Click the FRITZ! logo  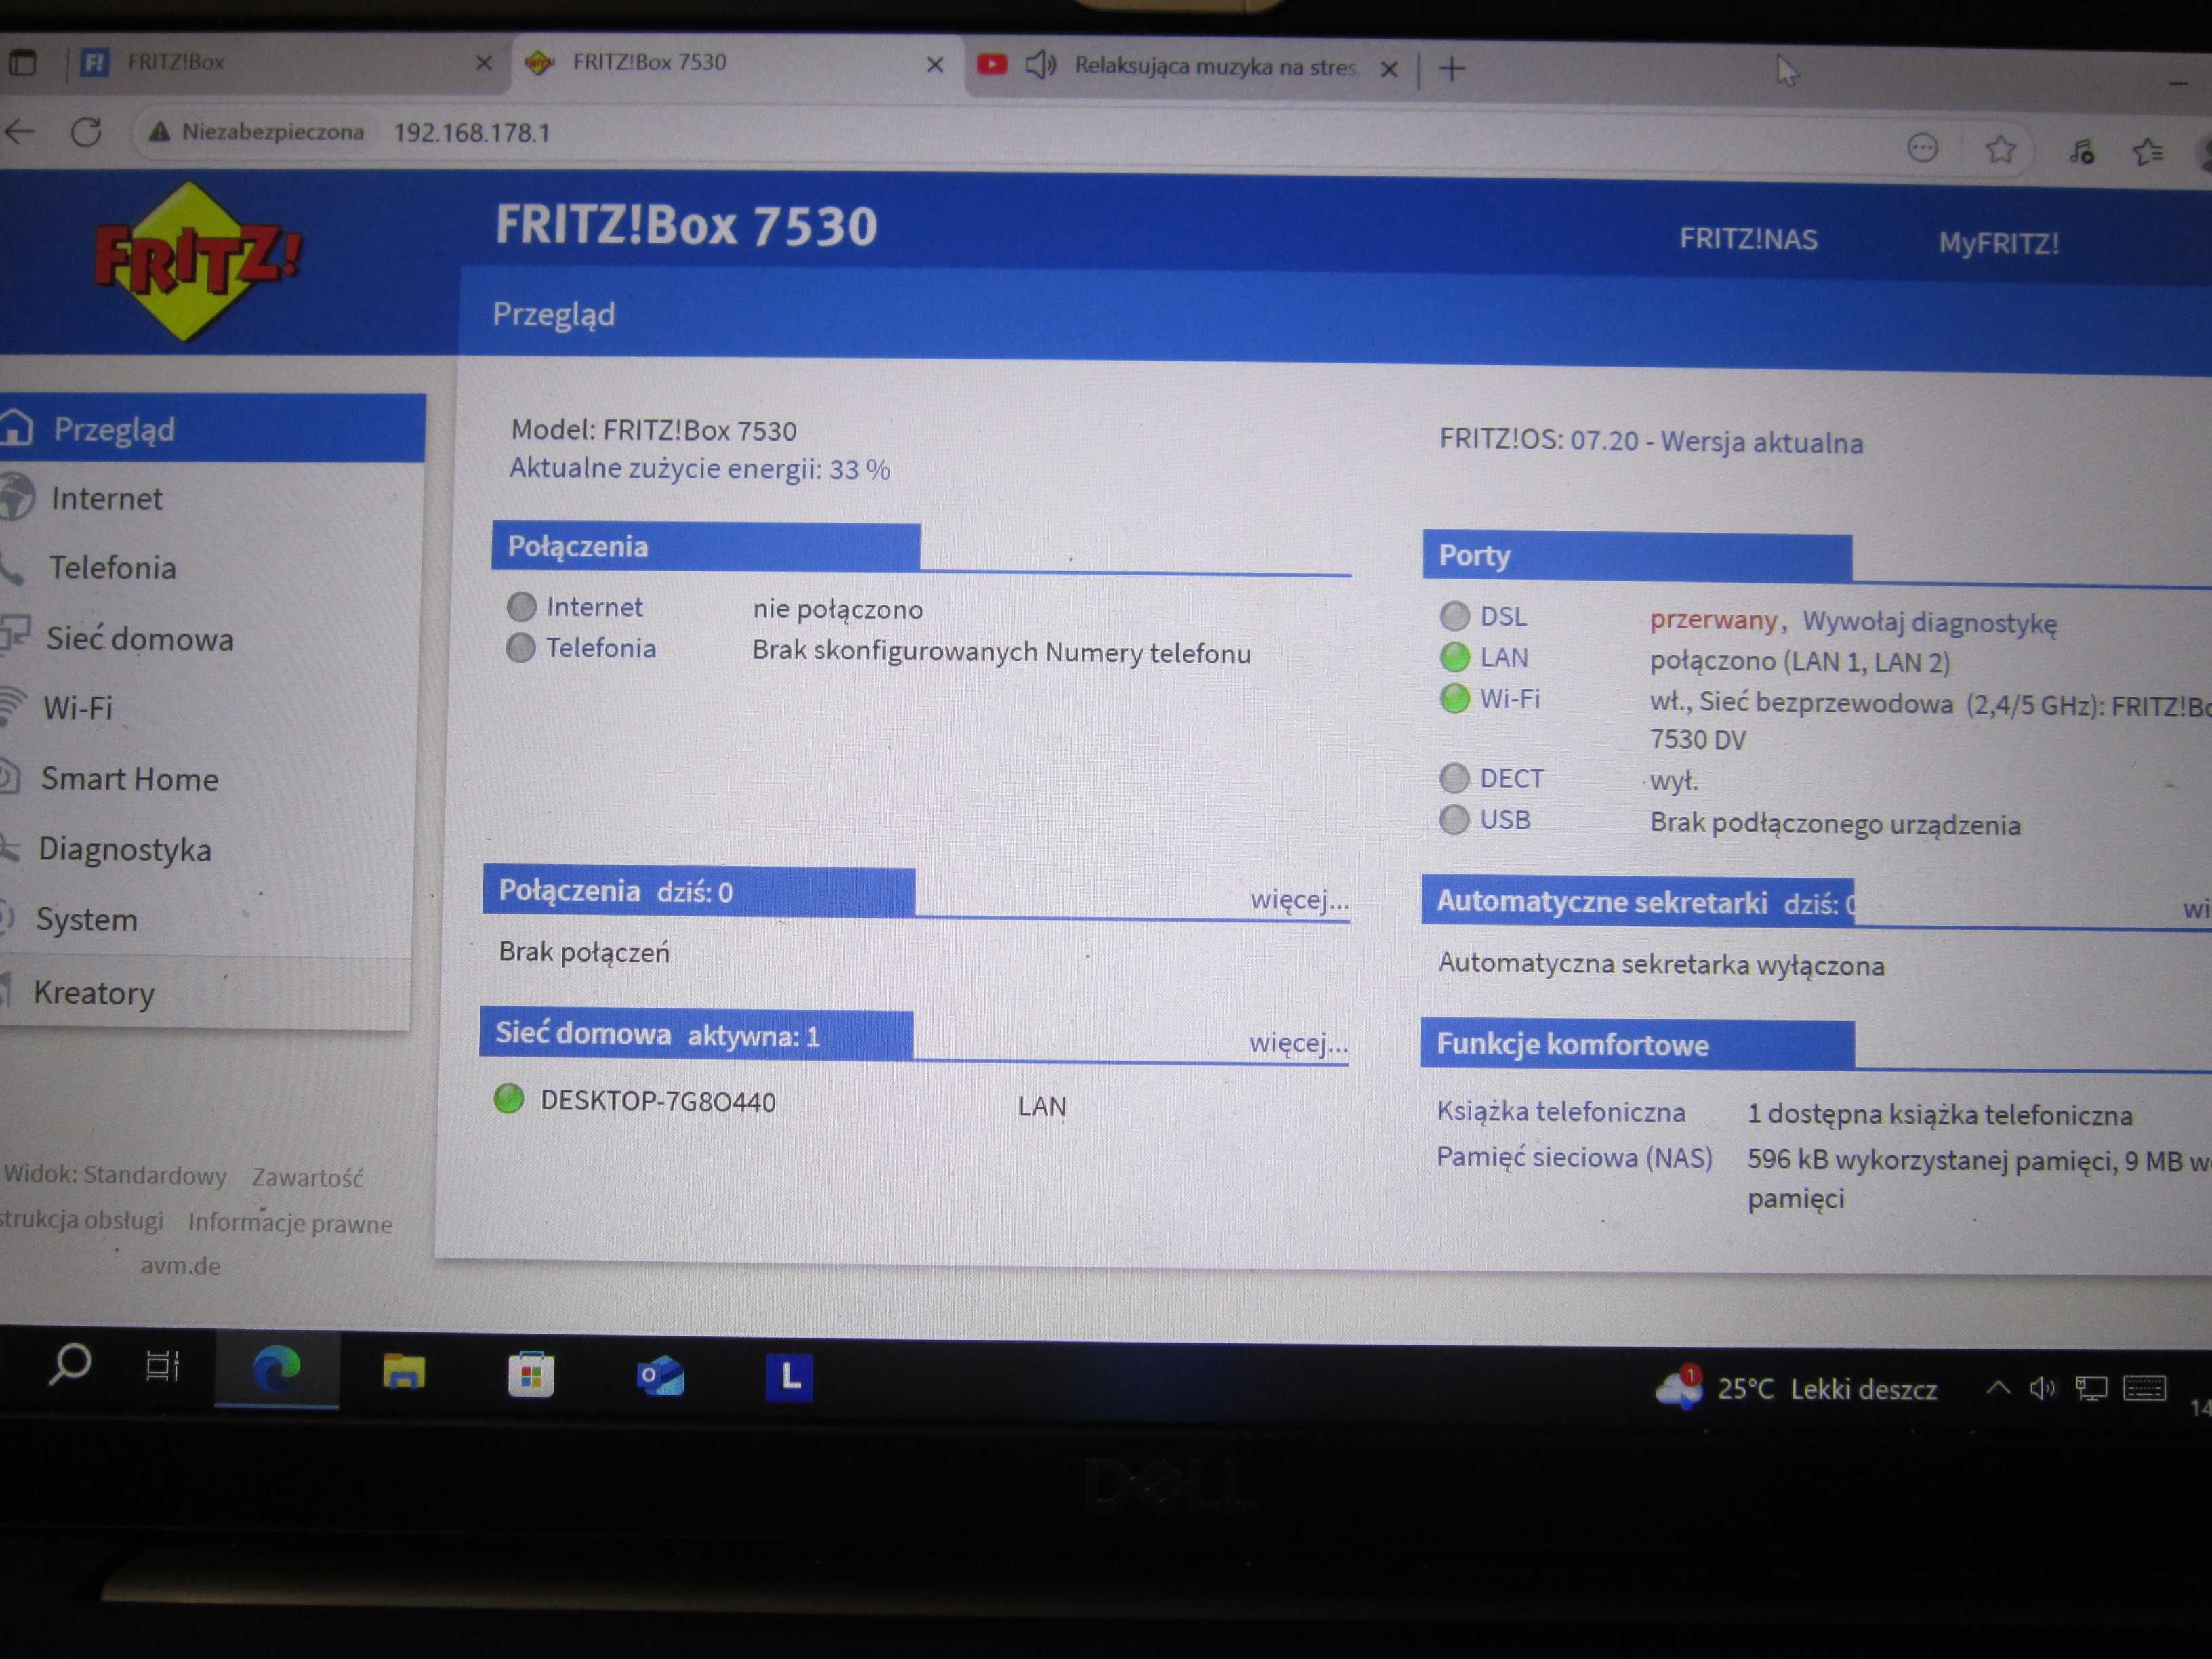point(196,262)
